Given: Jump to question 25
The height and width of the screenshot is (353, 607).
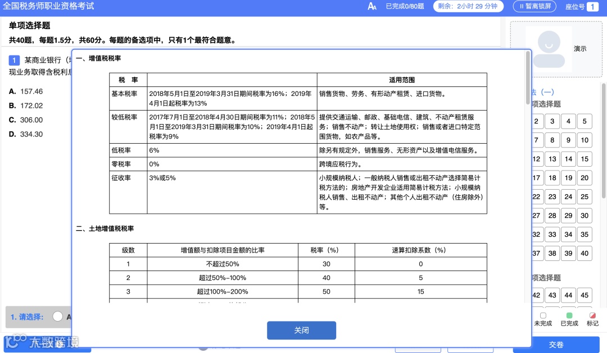Looking at the screenshot, I should click(x=585, y=196).
